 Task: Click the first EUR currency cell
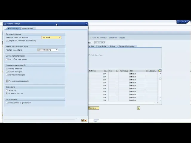point(105,74)
